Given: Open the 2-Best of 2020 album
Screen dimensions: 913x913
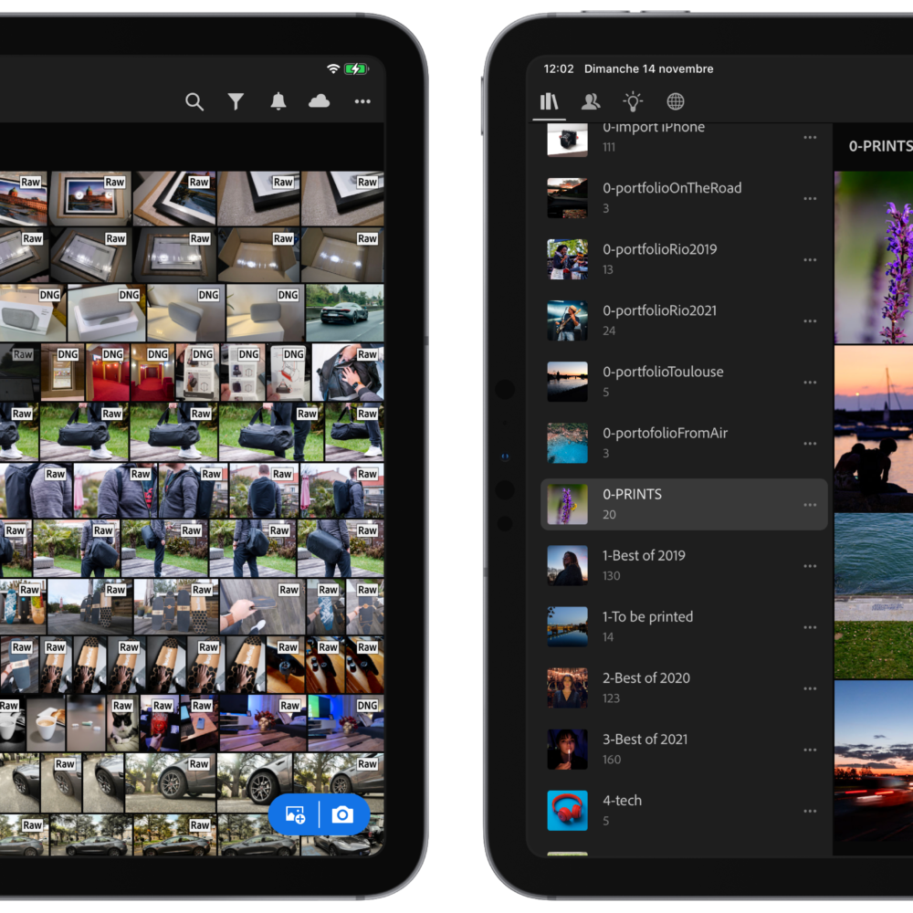Looking at the screenshot, I should [684, 688].
